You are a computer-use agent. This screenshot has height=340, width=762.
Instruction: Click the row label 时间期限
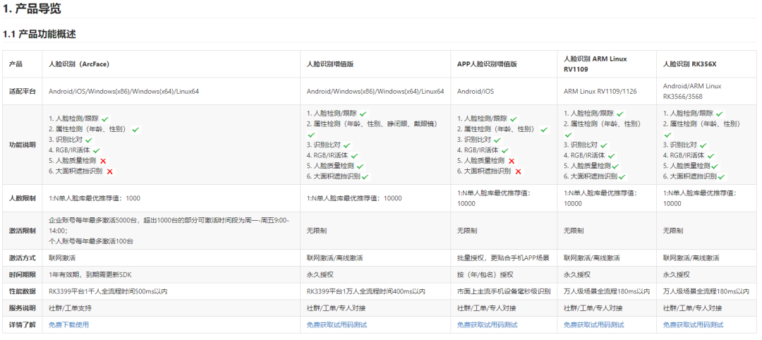click(23, 274)
